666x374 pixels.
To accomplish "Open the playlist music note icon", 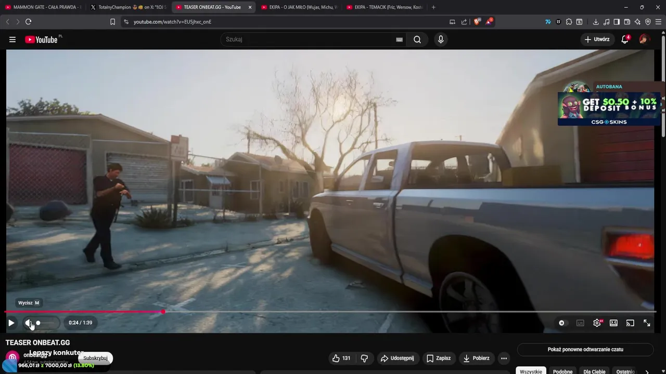I will click(606, 22).
